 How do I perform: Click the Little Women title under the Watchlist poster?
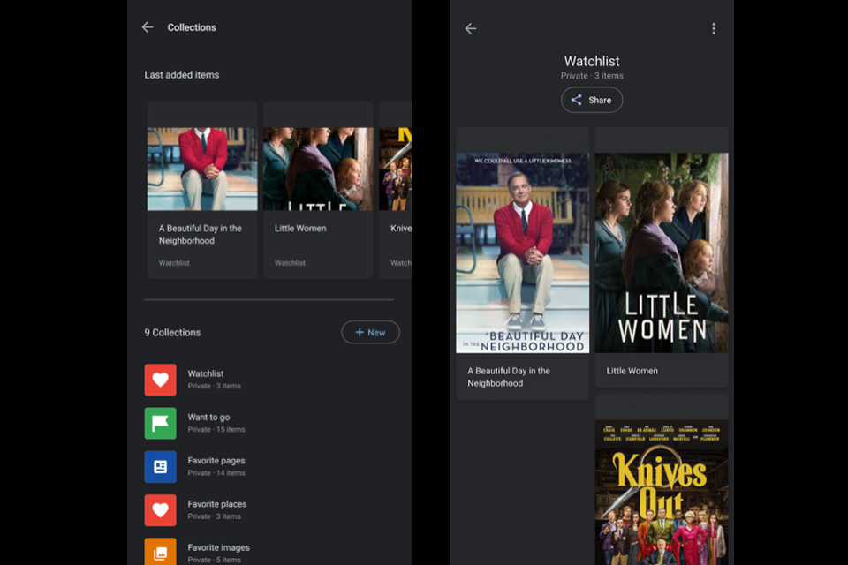tap(632, 371)
